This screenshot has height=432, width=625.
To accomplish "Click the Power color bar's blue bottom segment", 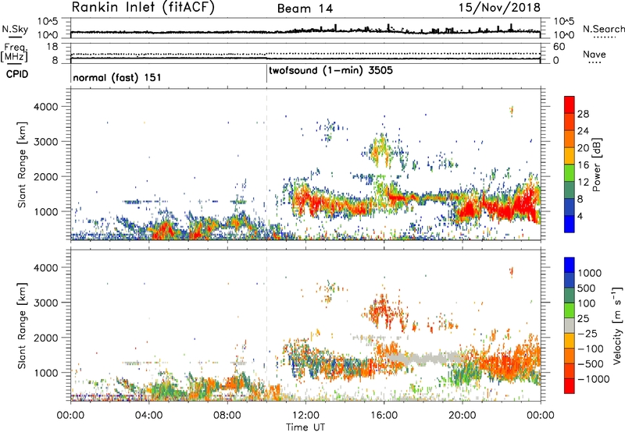I will click(570, 225).
